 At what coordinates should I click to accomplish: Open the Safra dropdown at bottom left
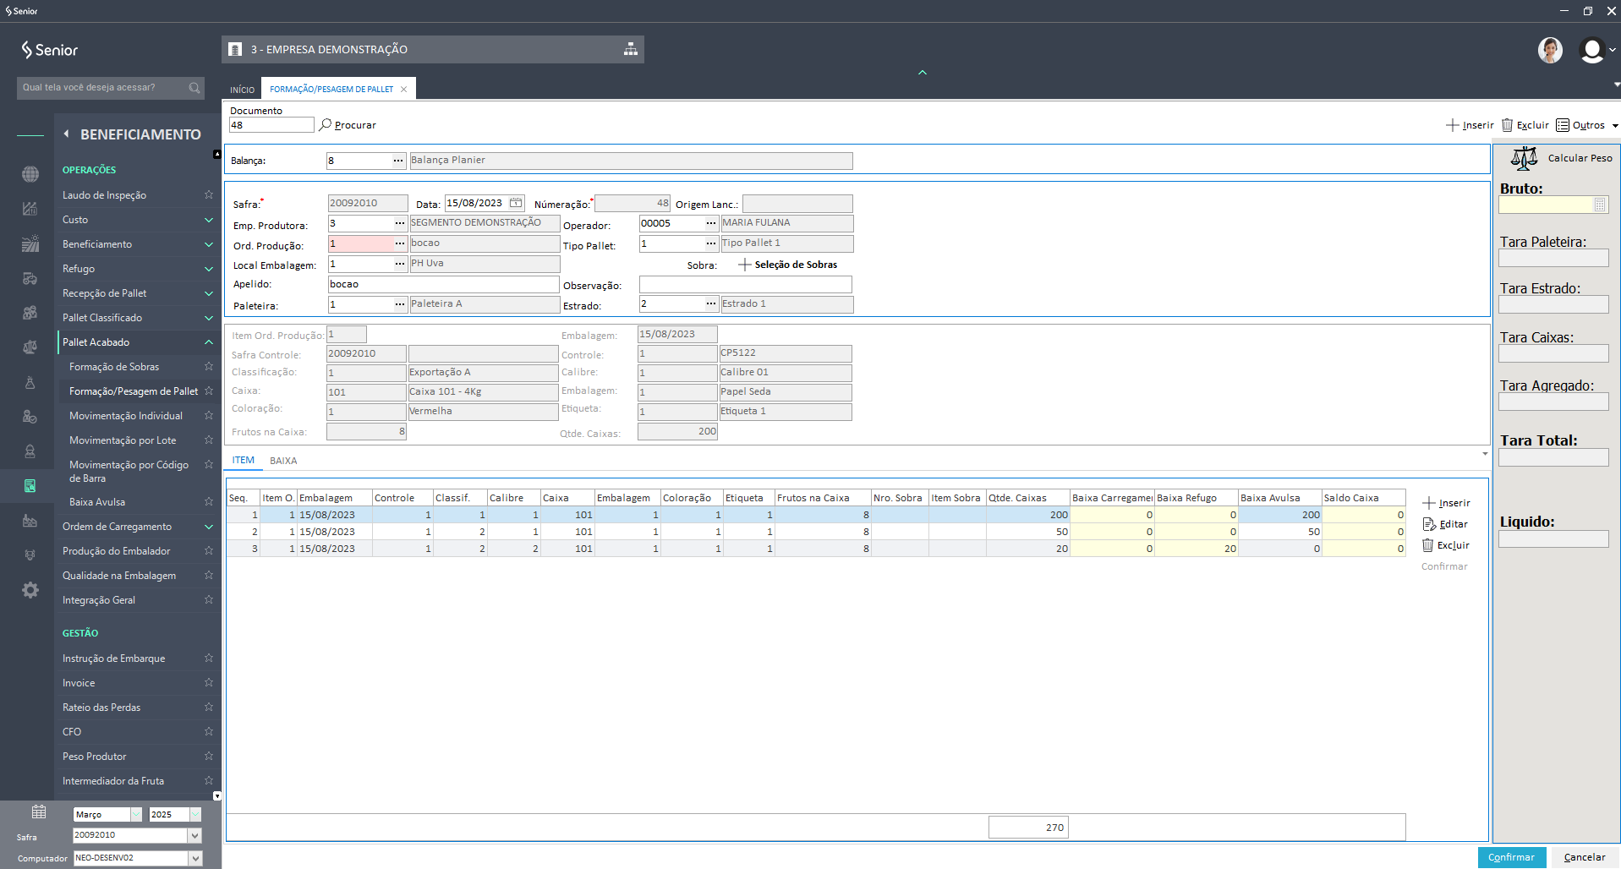click(195, 835)
